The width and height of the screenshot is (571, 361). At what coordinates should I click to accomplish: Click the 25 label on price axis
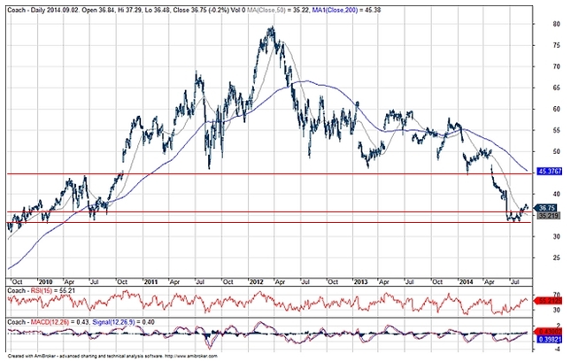[x=557, y=257]
